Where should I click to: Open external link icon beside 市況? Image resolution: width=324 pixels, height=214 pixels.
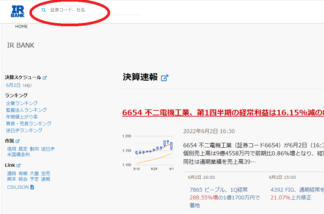click(x=17, y=141)
